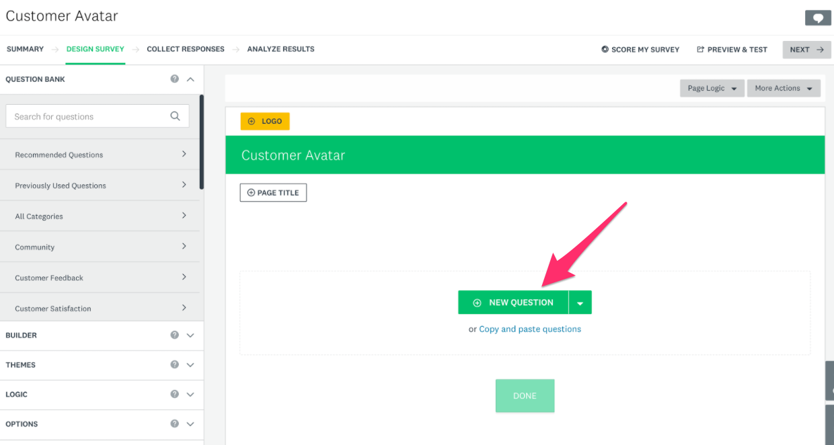Switch to Analyze Results tab
834x445 pixels.
280,49
